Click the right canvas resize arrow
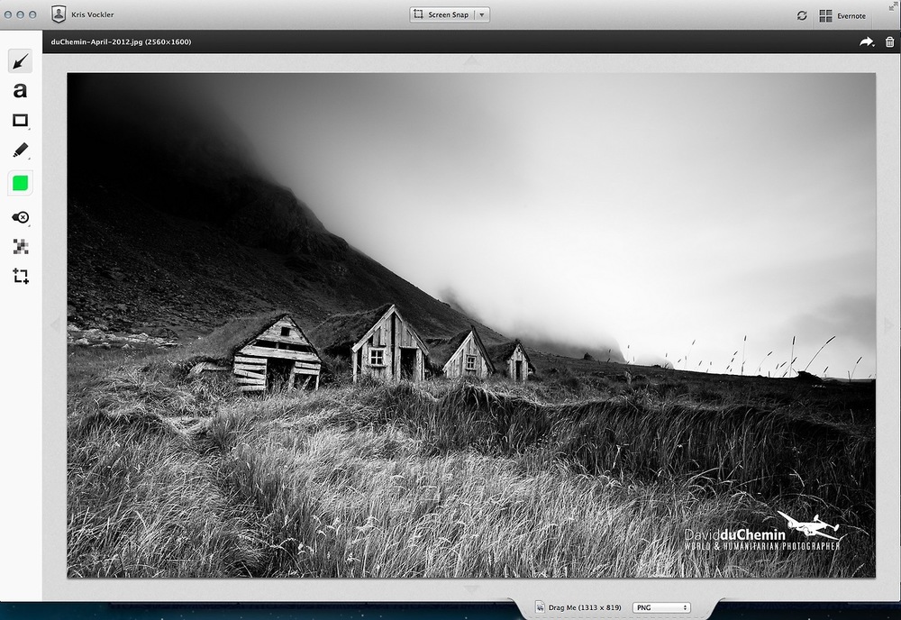Viewport: 901px width, 620px height. 887,324
